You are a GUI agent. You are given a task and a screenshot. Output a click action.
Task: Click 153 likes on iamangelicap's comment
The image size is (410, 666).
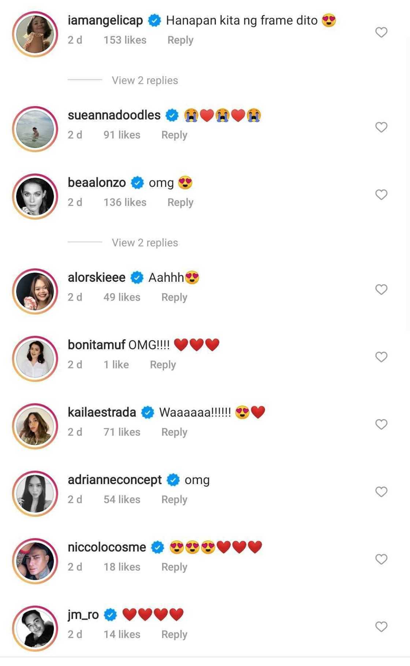(125, 40)
